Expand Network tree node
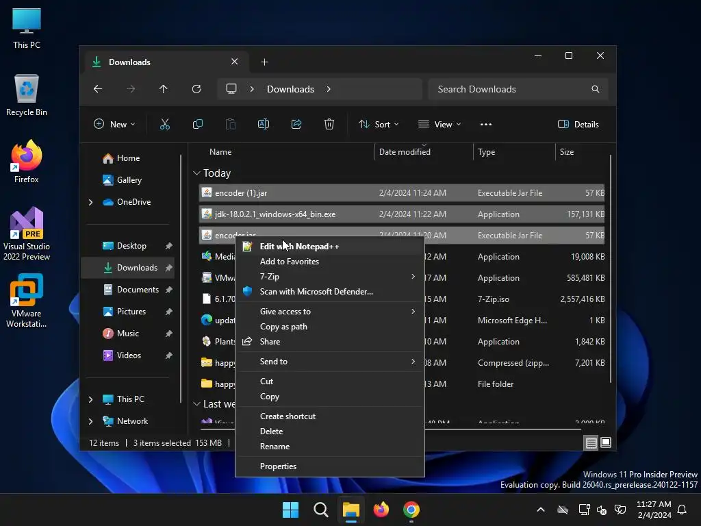 click(x=91, y=421)
